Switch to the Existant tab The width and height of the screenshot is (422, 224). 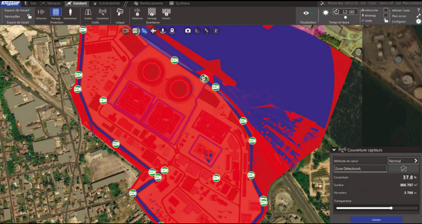[77, 3]
